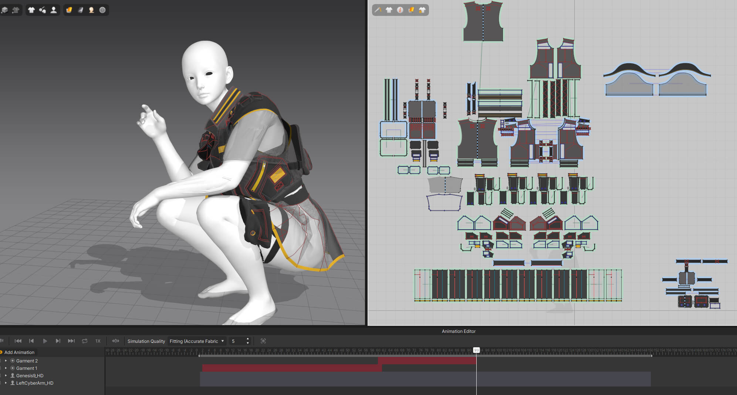Click the gray cube icon in 3D toolbar
Image resolution: width=737 pixels, height=395 pixels.
click(4, 10)
